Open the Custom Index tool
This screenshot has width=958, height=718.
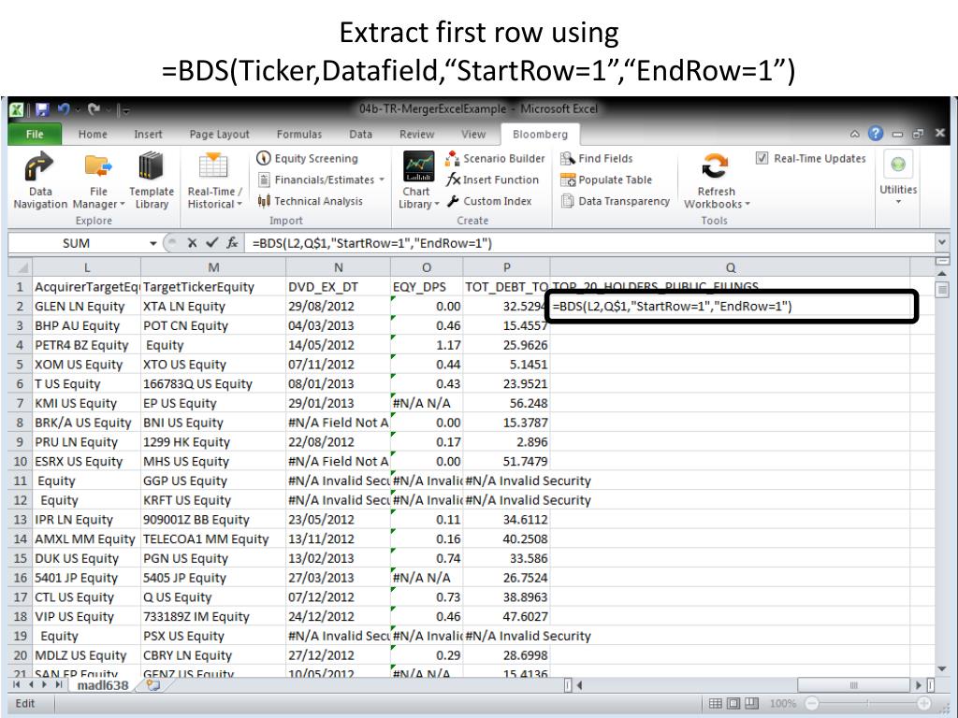click(x=489, y=201)
